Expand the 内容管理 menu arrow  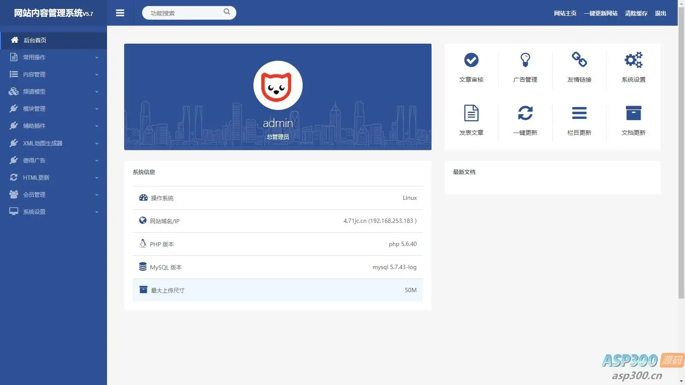(97, 74)
